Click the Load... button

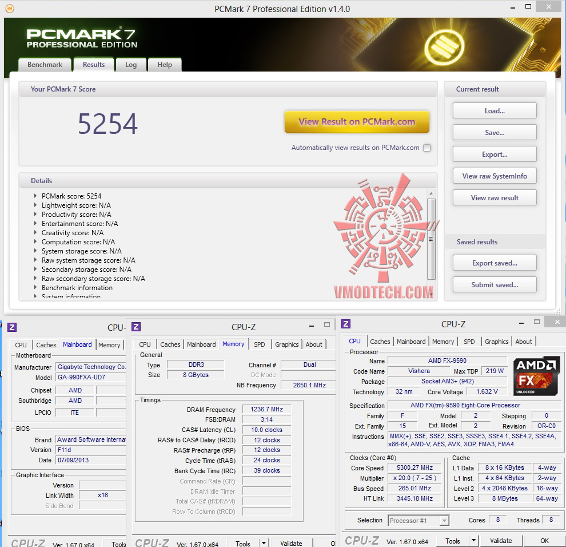495,111
